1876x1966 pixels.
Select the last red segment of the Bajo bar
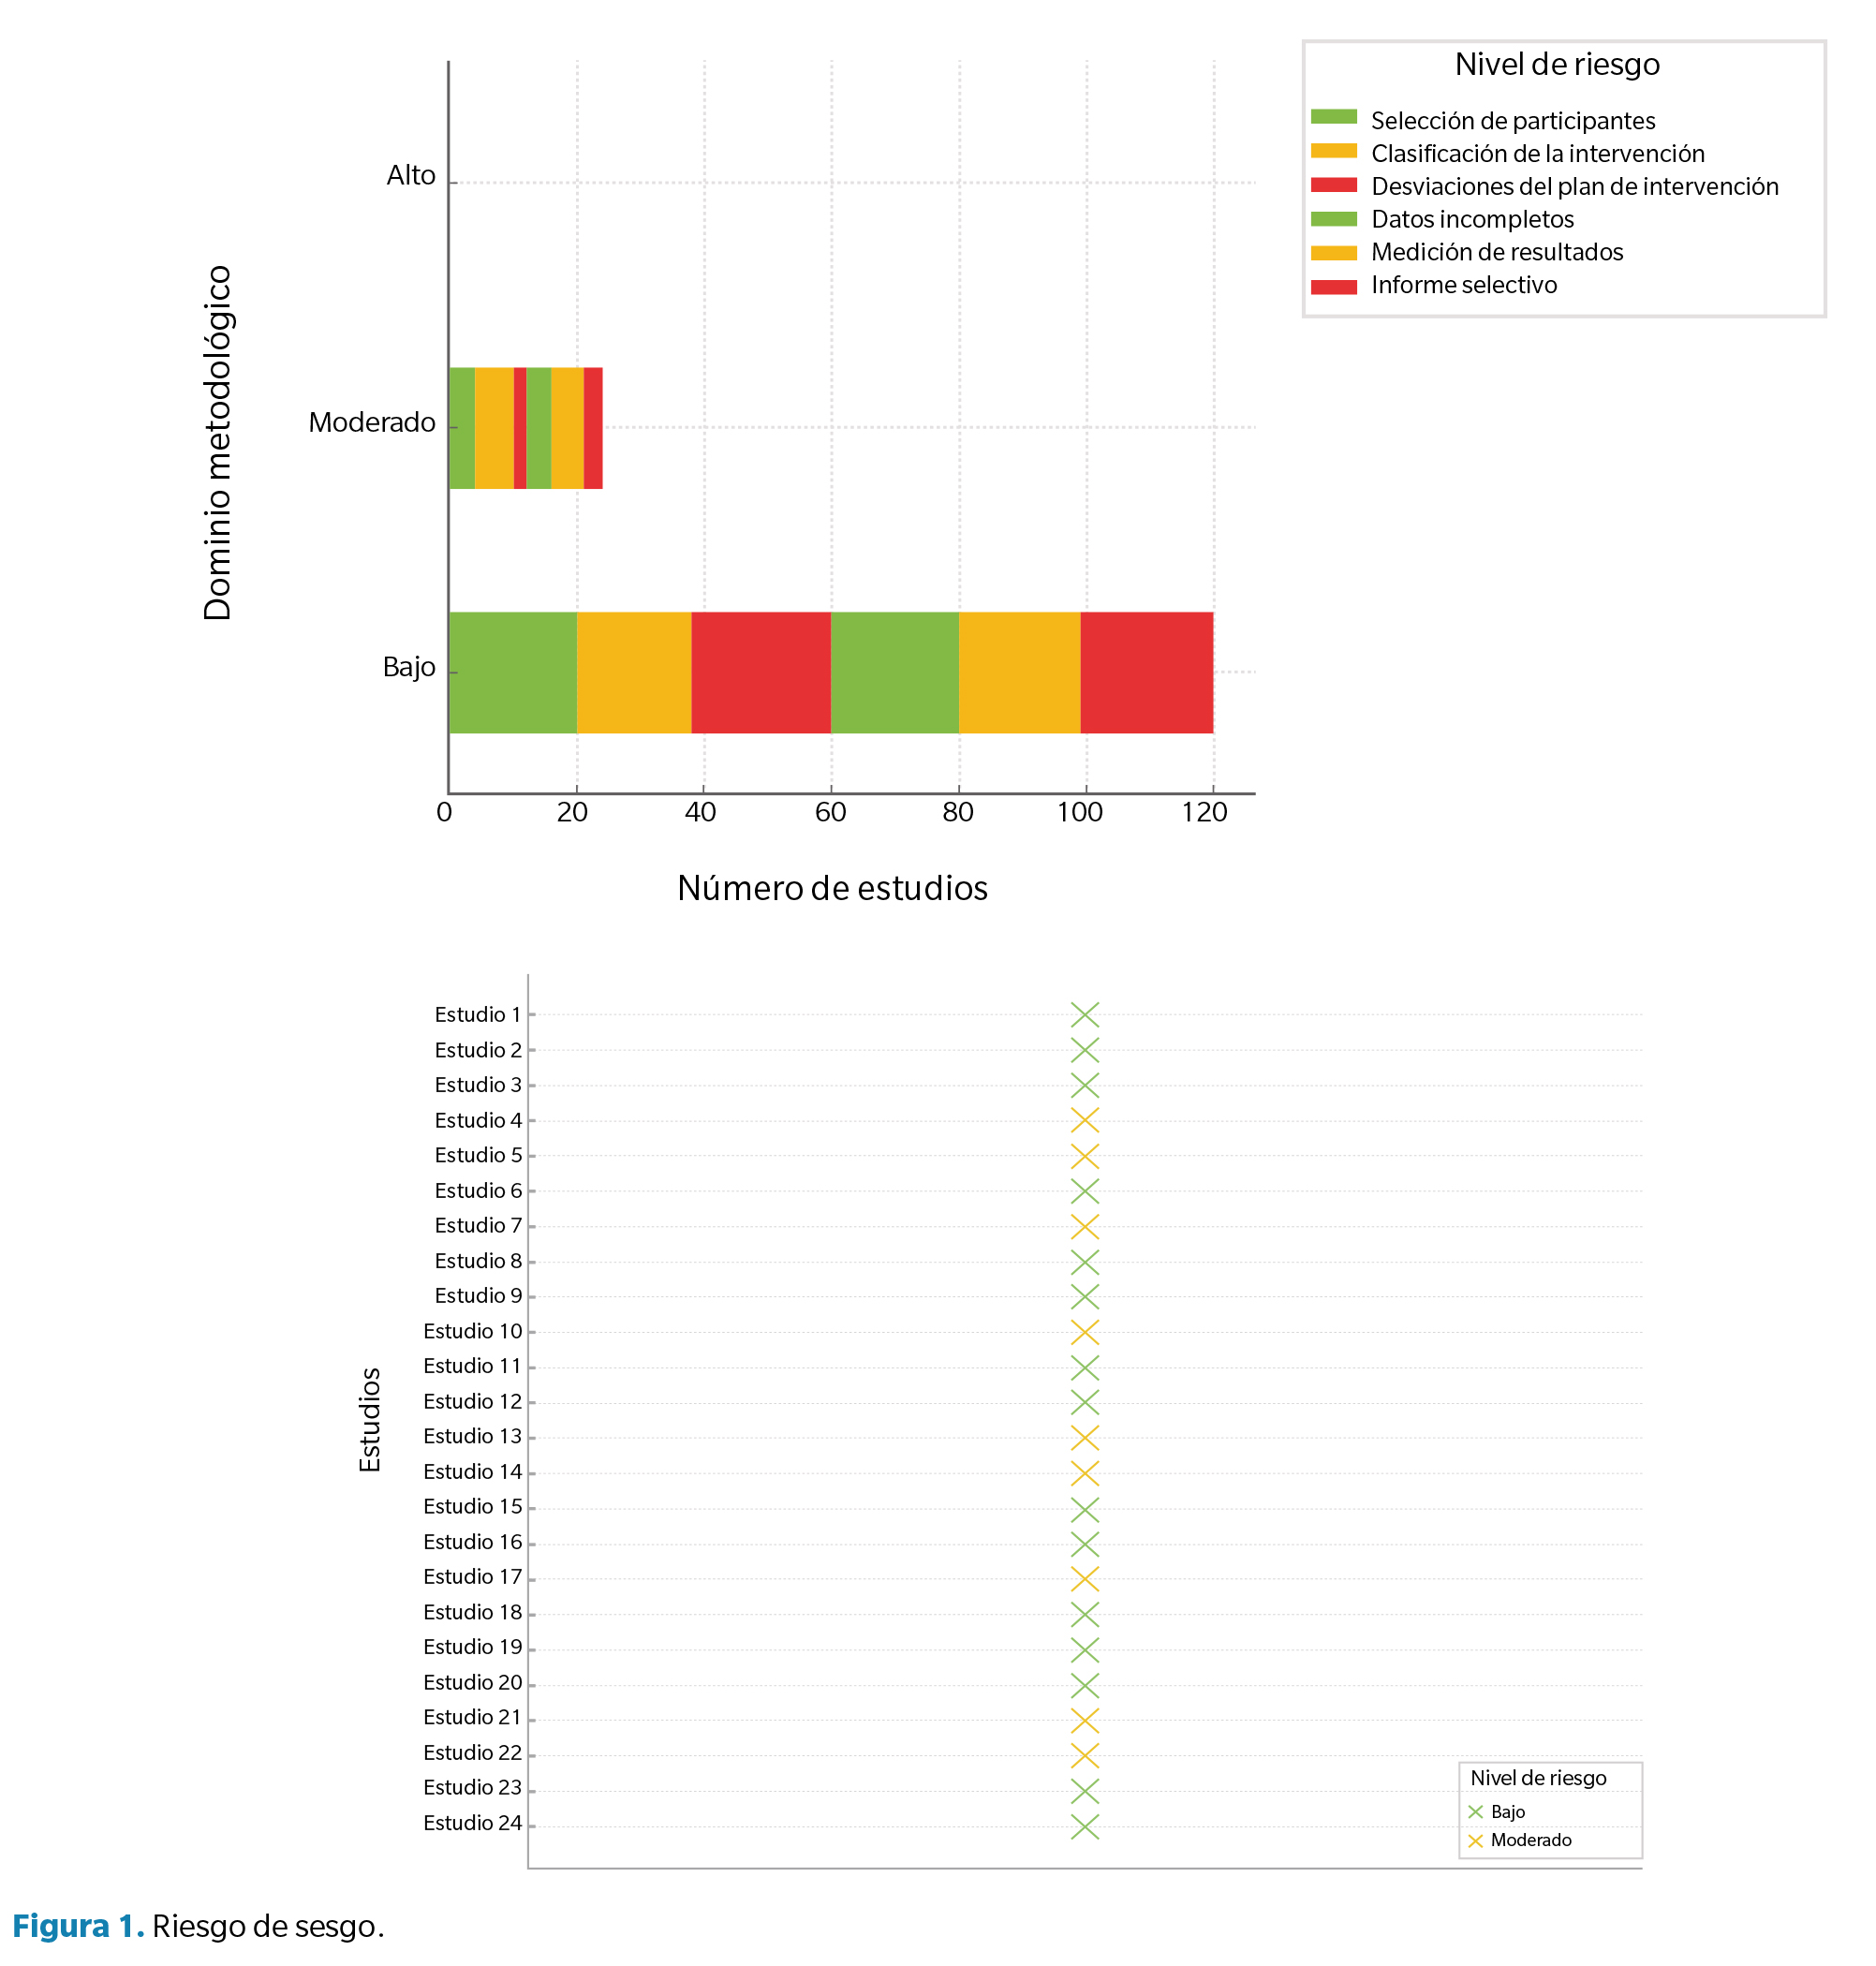(1146, 672)
